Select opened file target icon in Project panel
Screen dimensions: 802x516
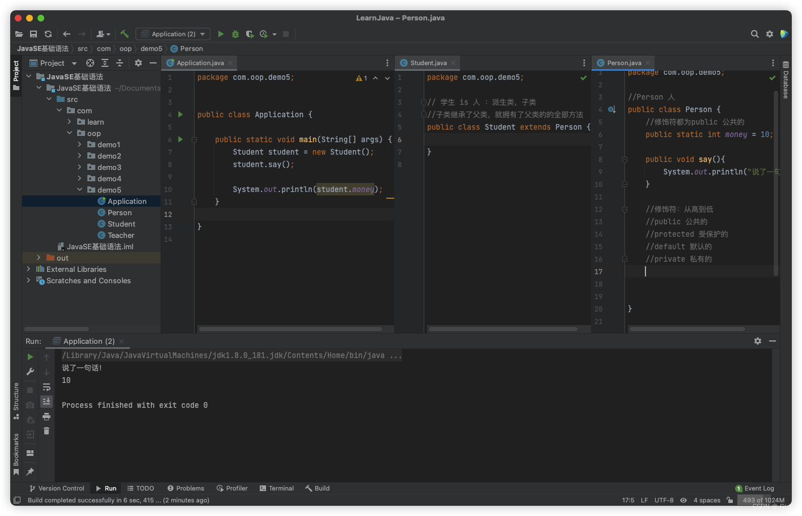tap(90, 63)
